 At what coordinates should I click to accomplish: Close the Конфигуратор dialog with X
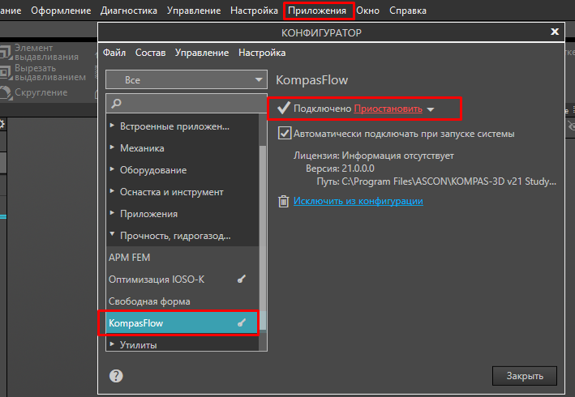(x=555, y=32)
